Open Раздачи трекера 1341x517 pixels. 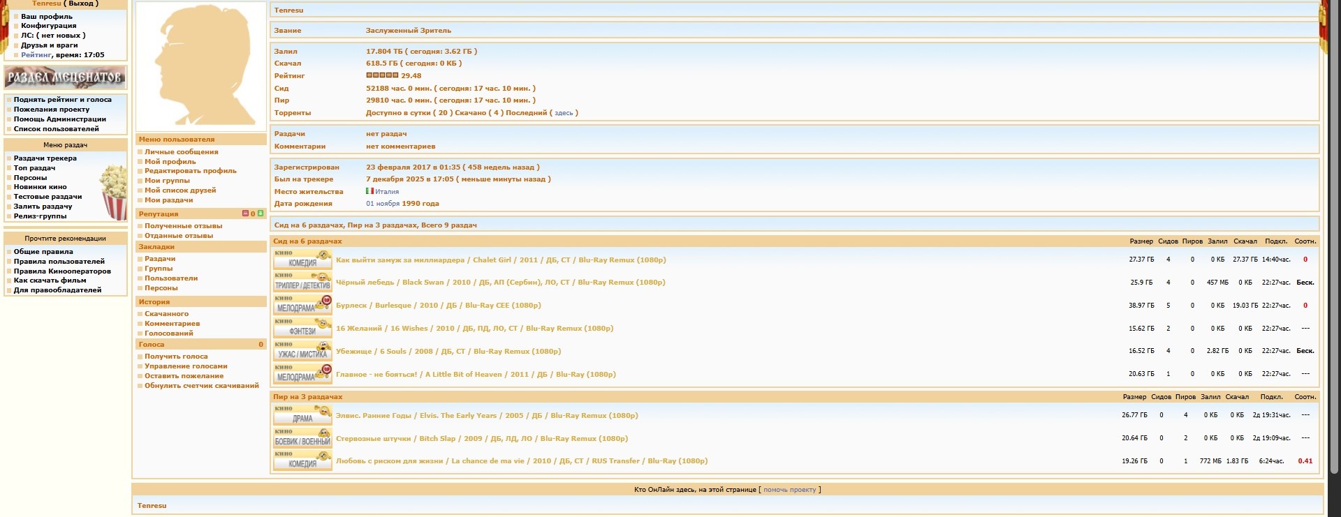pos(45,158)
